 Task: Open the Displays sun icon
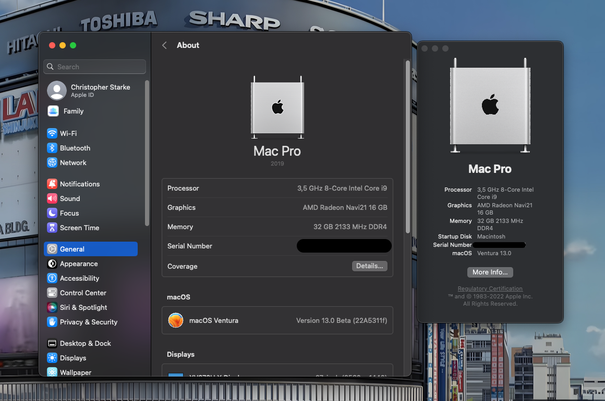(52, 358)
